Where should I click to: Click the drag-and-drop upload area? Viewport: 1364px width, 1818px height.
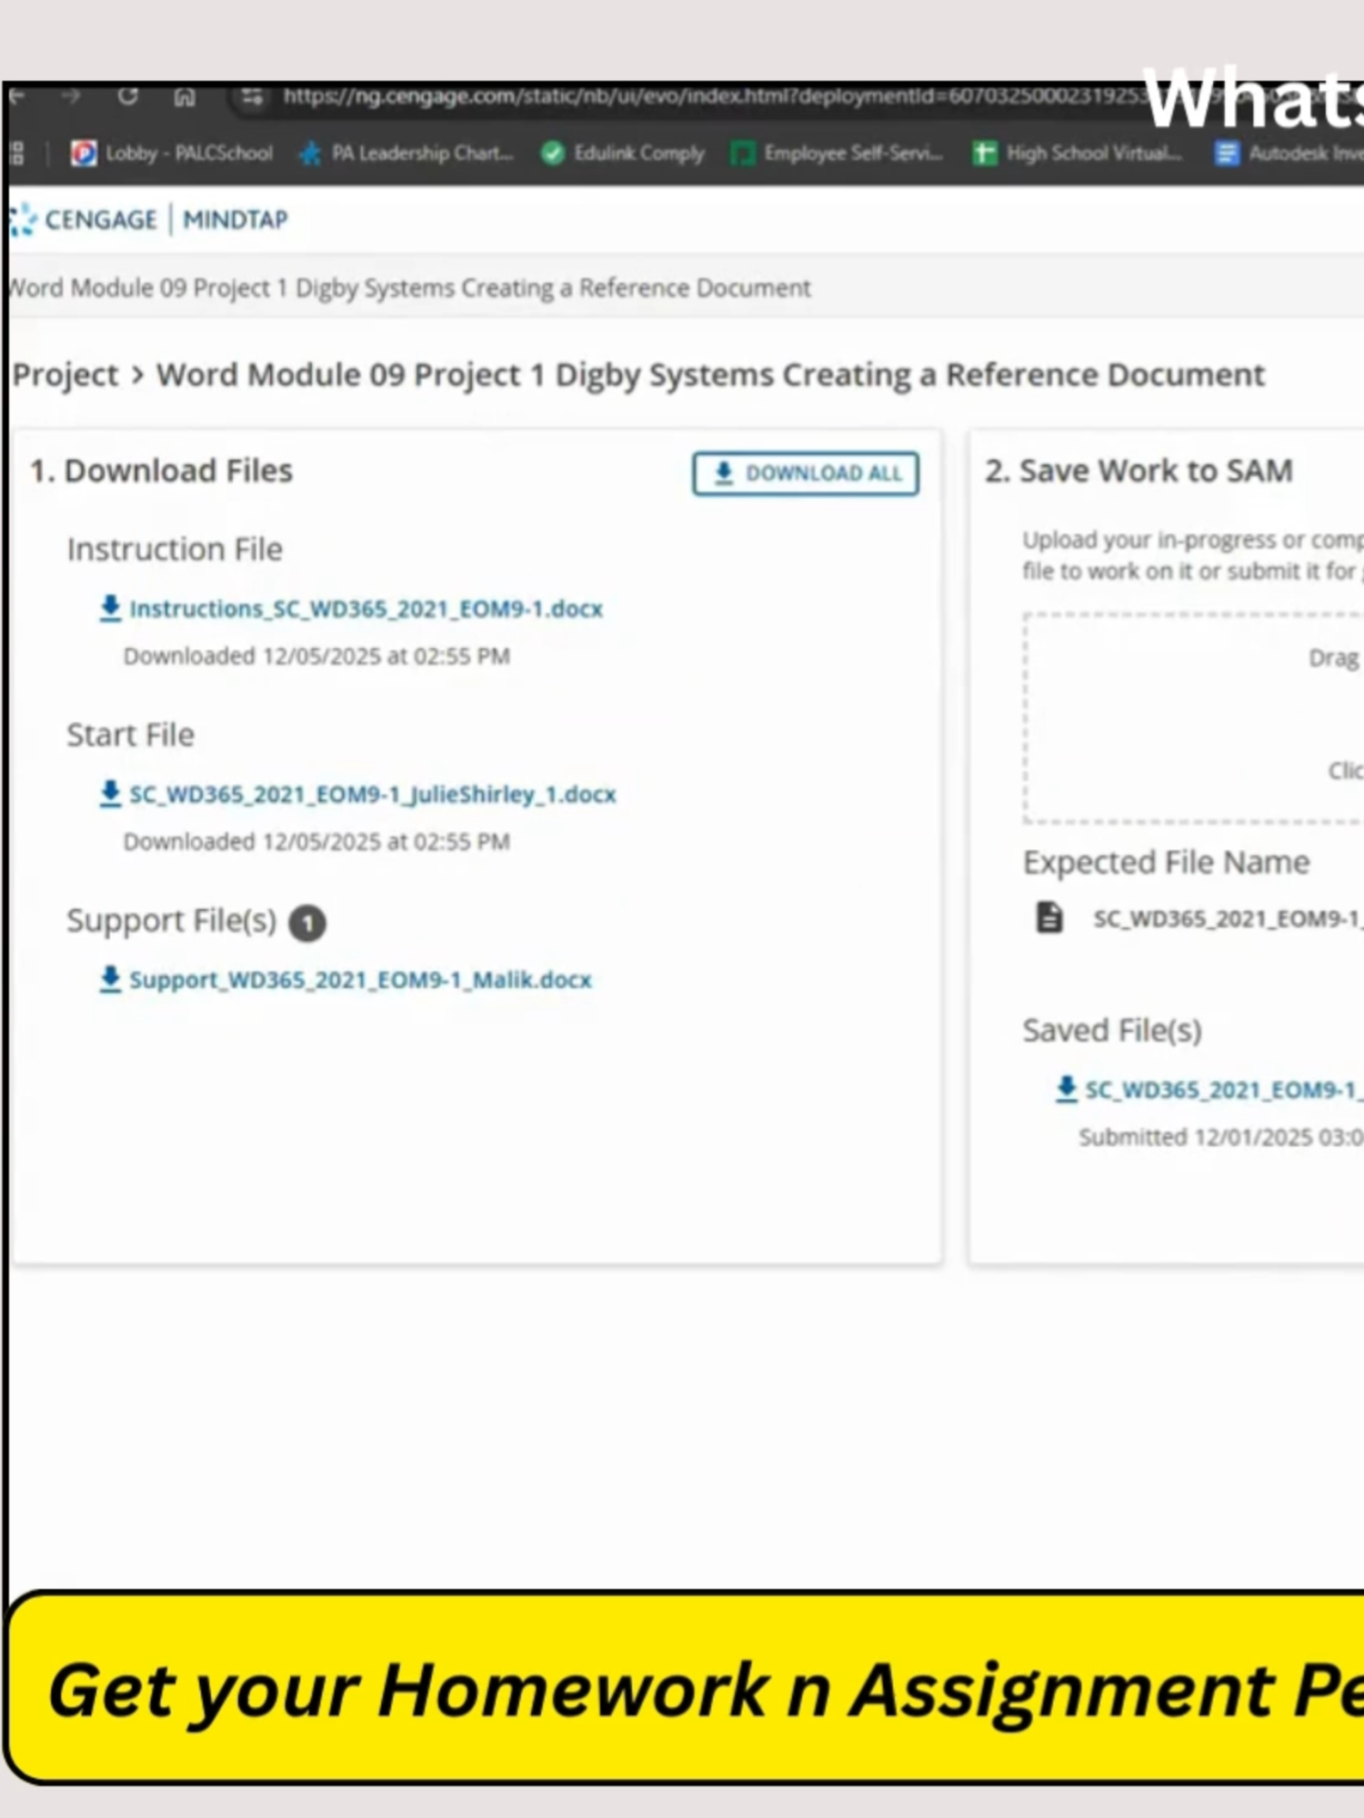pyautogui.click(x=1193, y=718)
